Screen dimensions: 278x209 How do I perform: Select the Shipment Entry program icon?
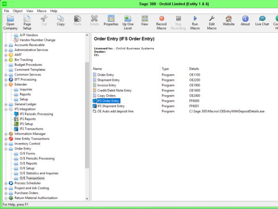pos(95,80)
